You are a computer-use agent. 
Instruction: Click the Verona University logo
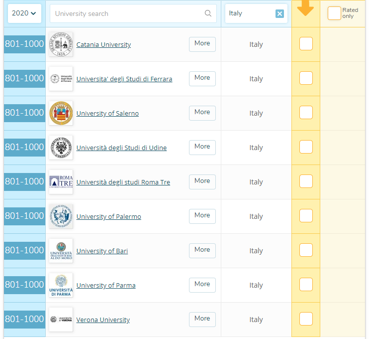61,320
